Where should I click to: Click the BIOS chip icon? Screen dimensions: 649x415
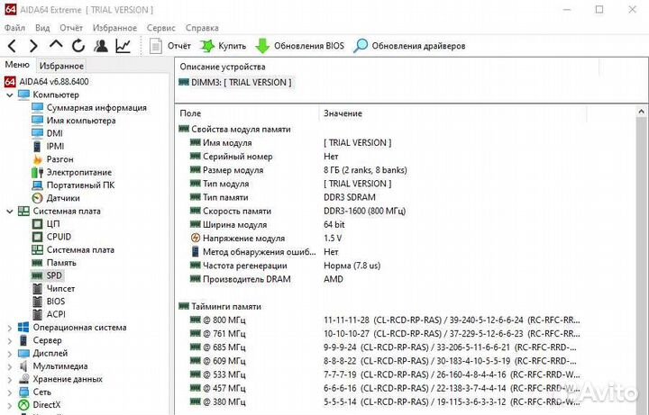pos(37,302)
